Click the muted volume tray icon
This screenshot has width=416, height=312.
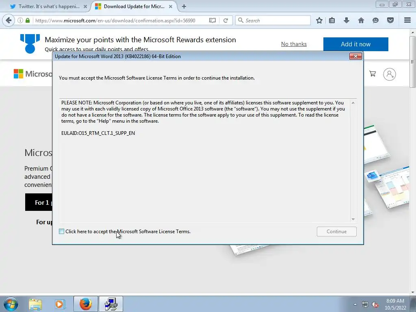pyautogui.click(x=375, y=304)
